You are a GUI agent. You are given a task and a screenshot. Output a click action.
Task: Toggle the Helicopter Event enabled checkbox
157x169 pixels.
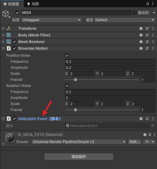point(14,119)
